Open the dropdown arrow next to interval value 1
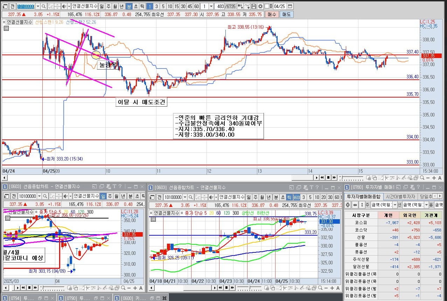The height and width of the screenshot is (301, 447). pyautogui.click(x=211, y=6)
